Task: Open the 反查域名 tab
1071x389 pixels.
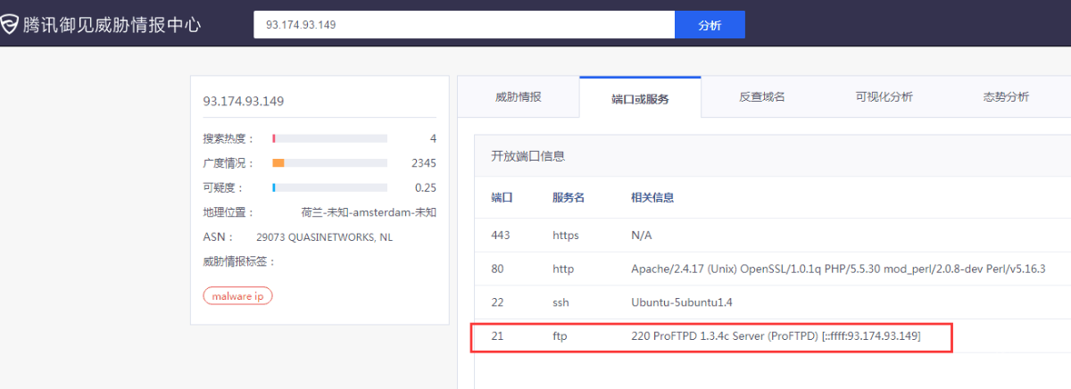Action: click(762, 97)
